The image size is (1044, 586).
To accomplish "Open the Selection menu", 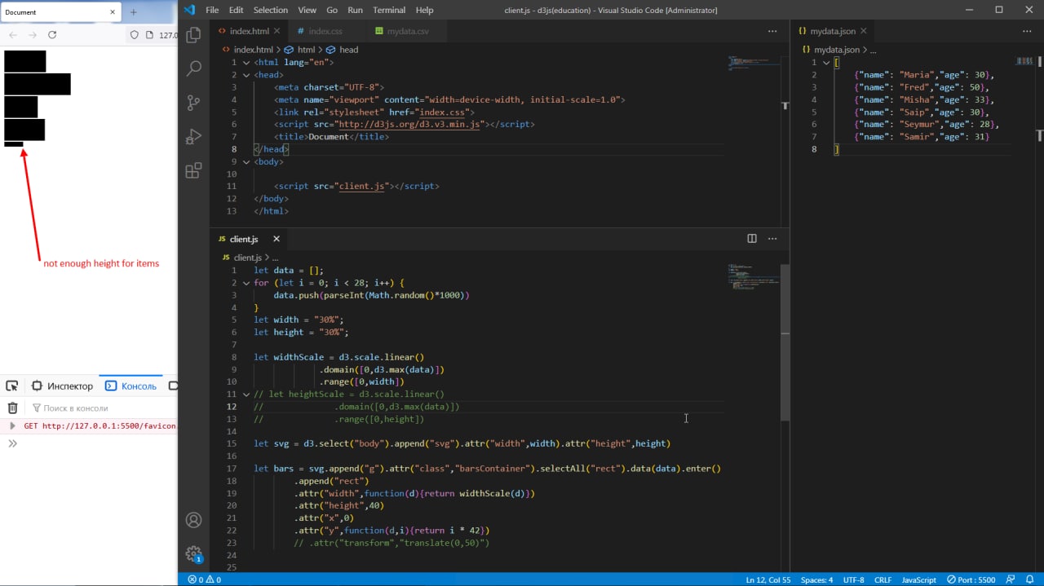I will pyautogui.click(x=270, y=10).
